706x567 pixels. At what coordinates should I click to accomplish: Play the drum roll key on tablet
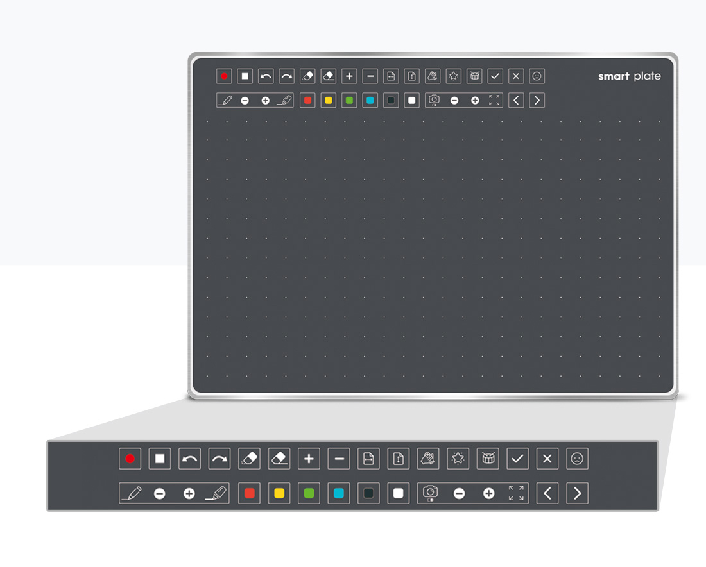474,76
